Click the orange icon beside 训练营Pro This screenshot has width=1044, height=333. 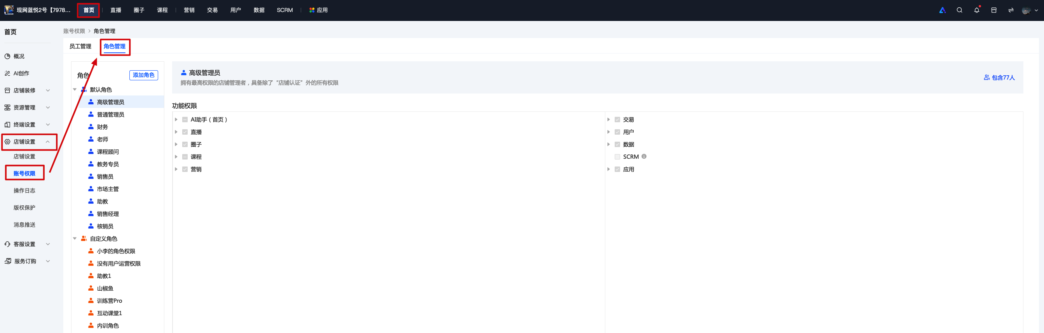coord(91,301)
